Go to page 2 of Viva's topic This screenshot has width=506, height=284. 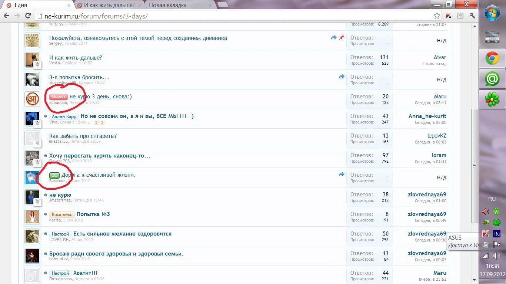click(x=96, y=122)
